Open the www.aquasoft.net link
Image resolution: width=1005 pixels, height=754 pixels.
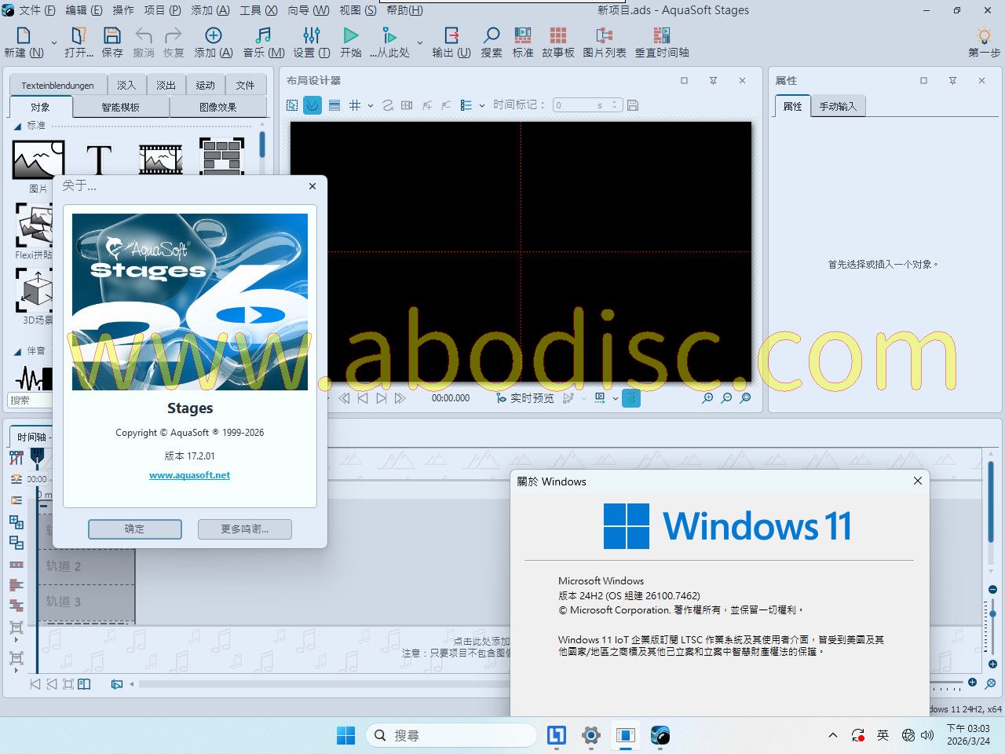click(x=190, y=475)
